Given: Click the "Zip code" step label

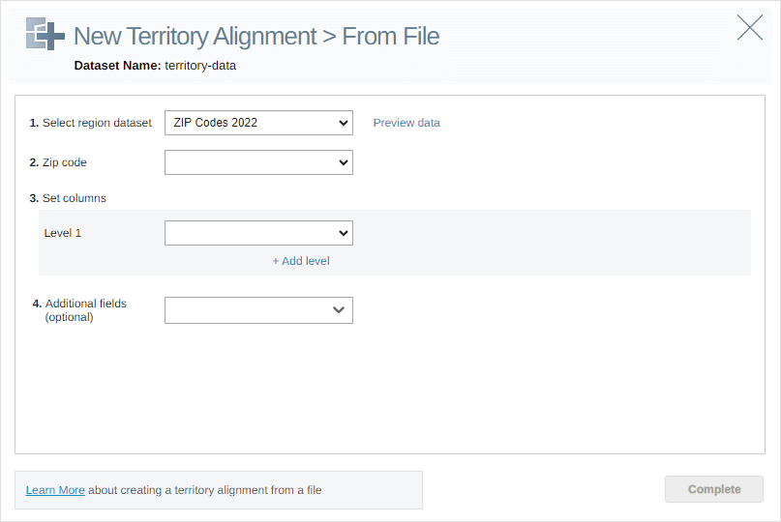Looking at the screenshot, I should [x=64, y=162].
